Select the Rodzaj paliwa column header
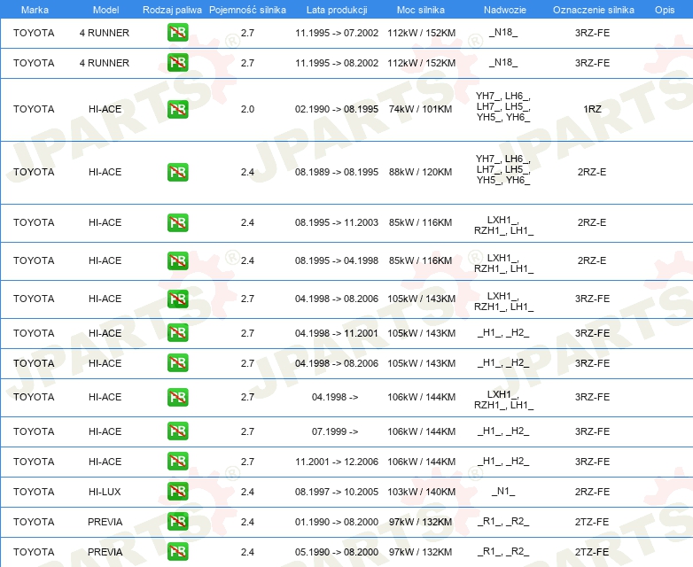The height and width of the screenshot is (567, 693). click(x=172, y=10)
